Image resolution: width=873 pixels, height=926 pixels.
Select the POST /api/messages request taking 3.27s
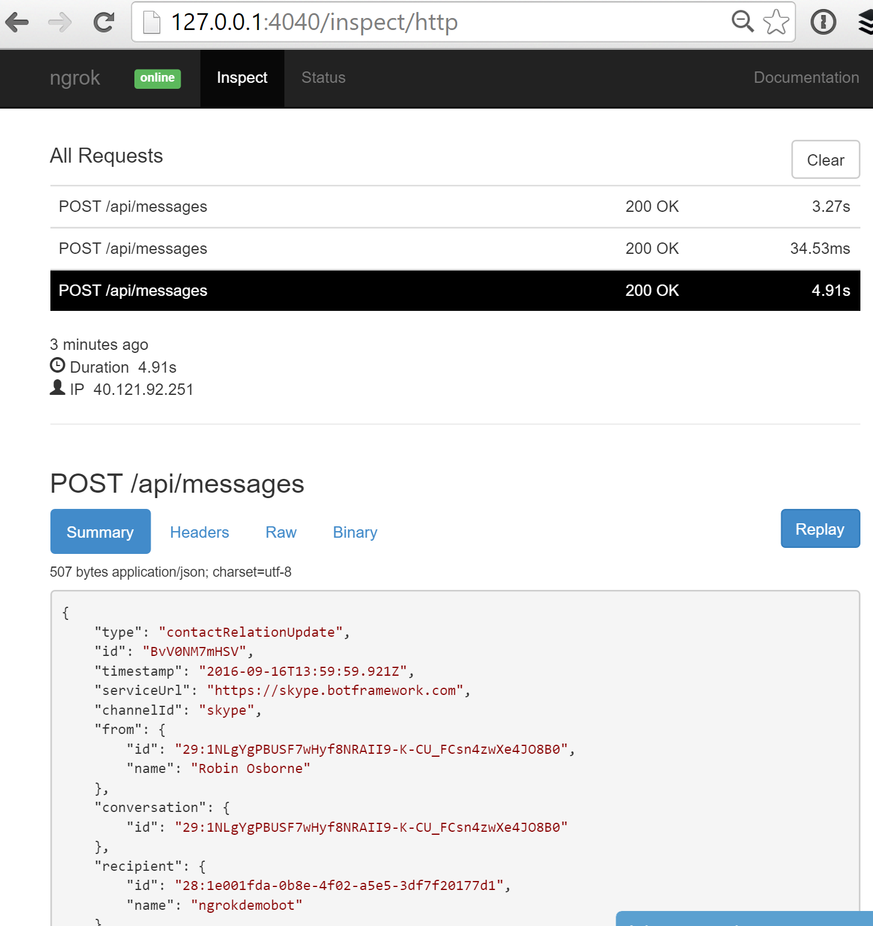click(x=455, y=206)
